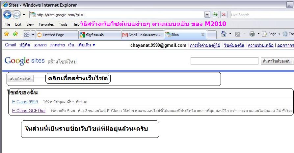The height and width of the screenshot is (153, 294).
Task: Click the red Stop loading icon
Action: click(x=224, y=14)
